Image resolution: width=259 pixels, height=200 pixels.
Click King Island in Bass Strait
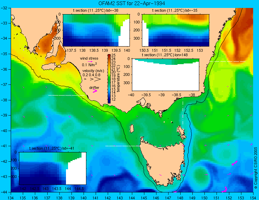pyautogui.click(x=132, y=129)
